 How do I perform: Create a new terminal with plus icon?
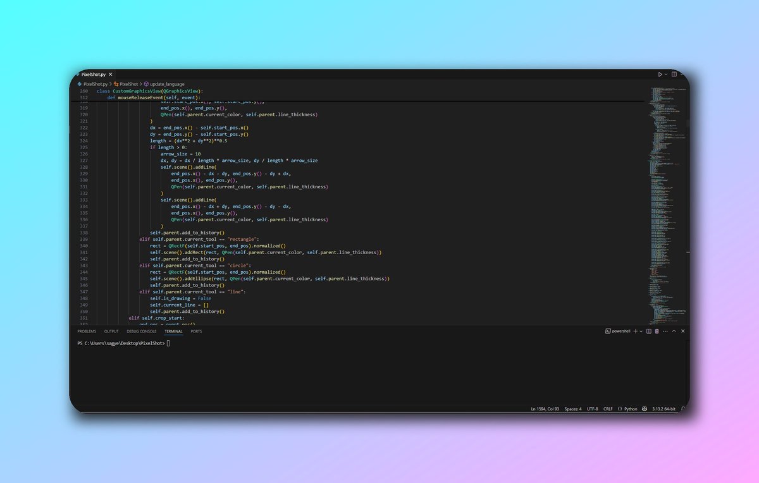(636, 331)
